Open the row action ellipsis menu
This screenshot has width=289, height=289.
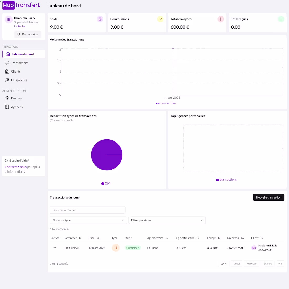[55, 248]
